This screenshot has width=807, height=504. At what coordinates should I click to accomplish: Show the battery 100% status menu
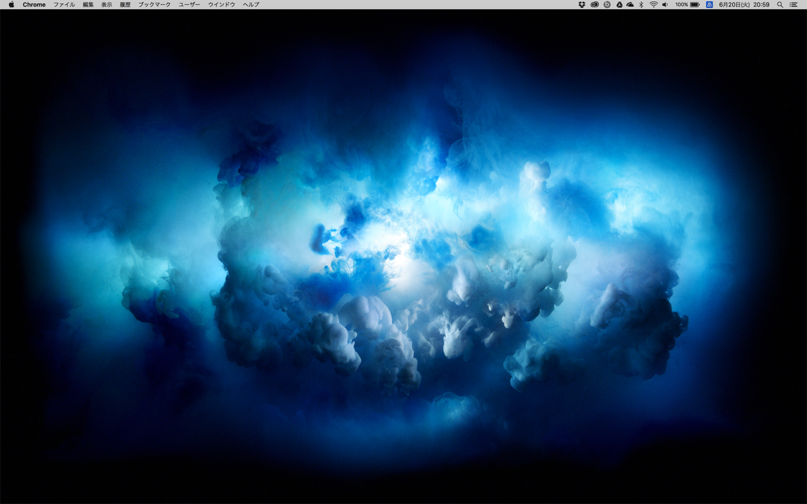(x=687, y=4)
